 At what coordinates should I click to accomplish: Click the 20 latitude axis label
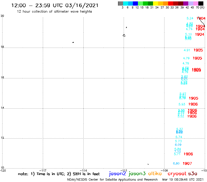click(2, 16)
